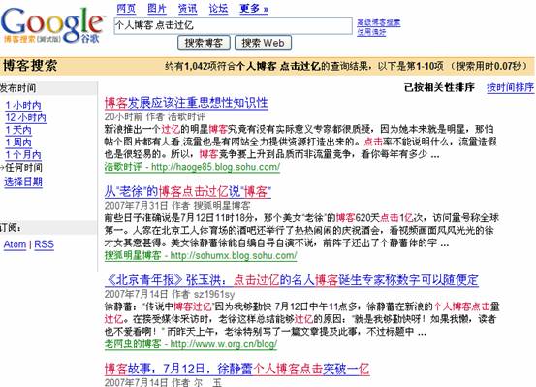Focus the blog search input field
The height and width of the screenshot is (387, 536).
point(234,25)
